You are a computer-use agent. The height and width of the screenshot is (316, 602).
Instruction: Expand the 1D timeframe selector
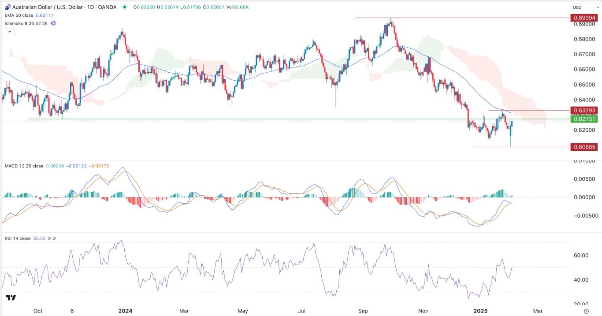(x=91, y=7)
